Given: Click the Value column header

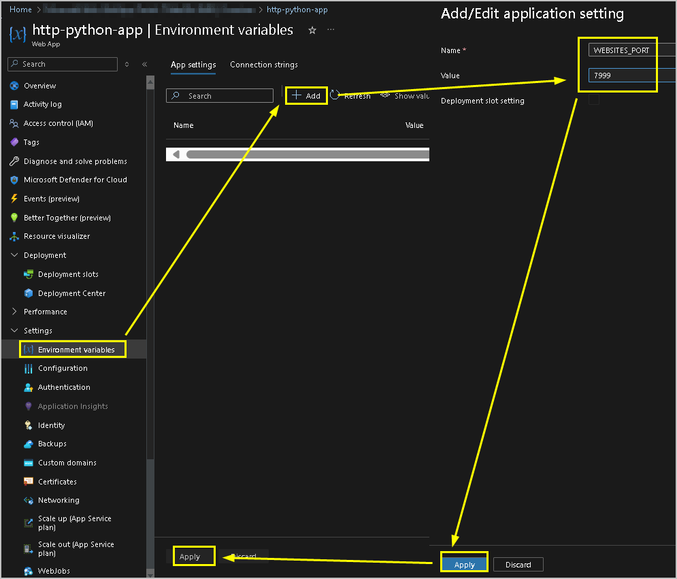Looking at the screenshot, I should click(x=414, y=125).
